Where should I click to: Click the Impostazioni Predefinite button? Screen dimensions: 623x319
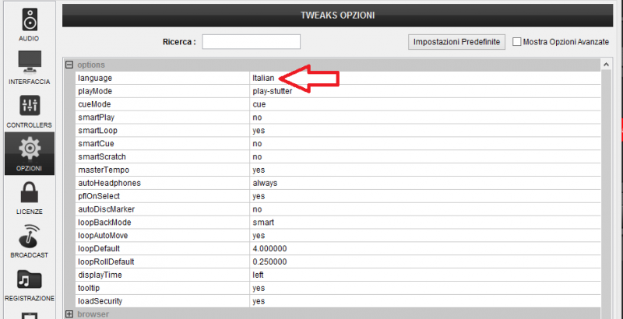tap(456, 42)
